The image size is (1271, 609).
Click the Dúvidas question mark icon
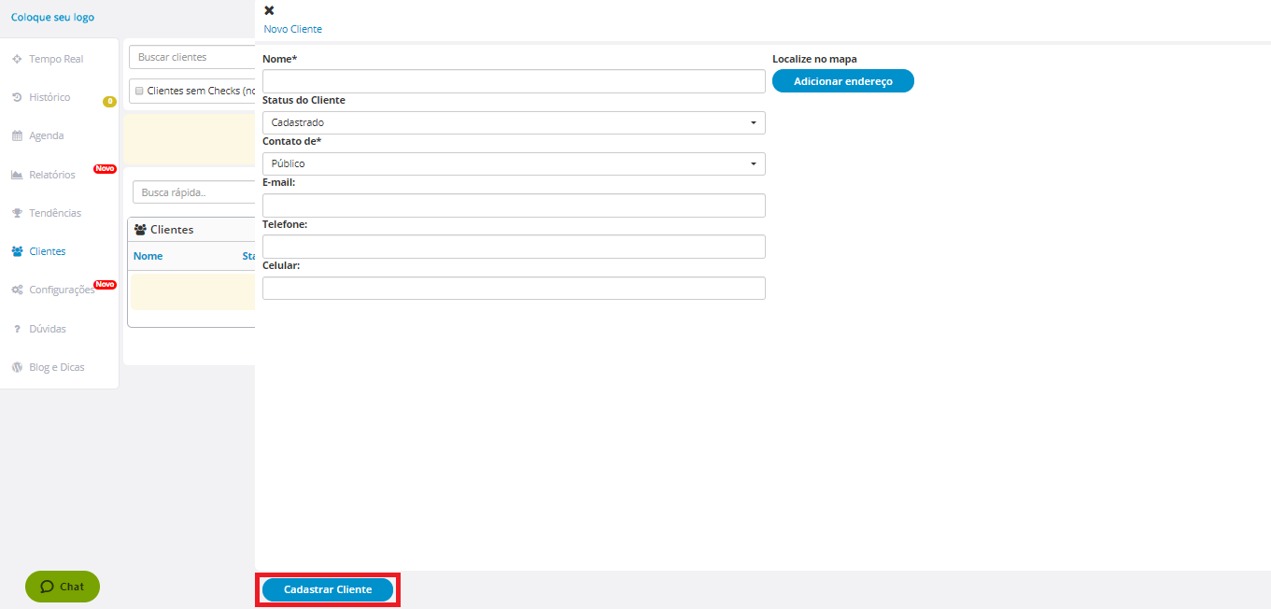pyautogui.click(x=17, y=329)
